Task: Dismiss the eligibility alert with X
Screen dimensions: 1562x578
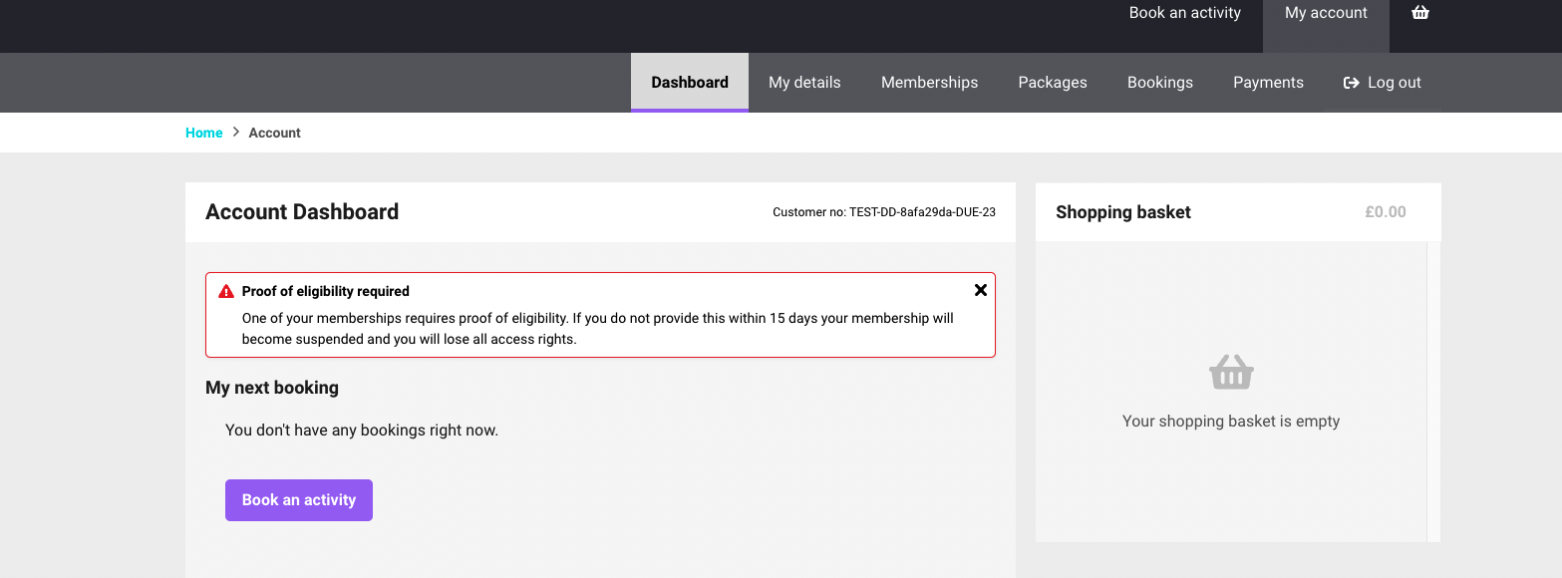Action: click(x=981, y=290)
